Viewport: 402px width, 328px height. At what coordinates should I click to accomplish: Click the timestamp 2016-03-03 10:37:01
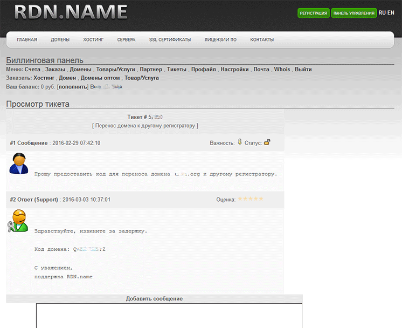(x=86, y=200)
